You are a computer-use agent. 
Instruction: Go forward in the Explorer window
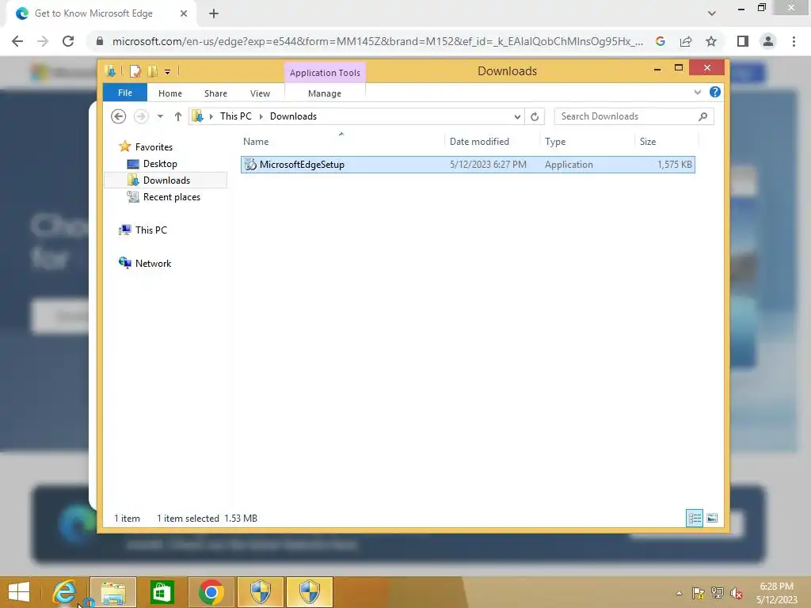(141, 116)
